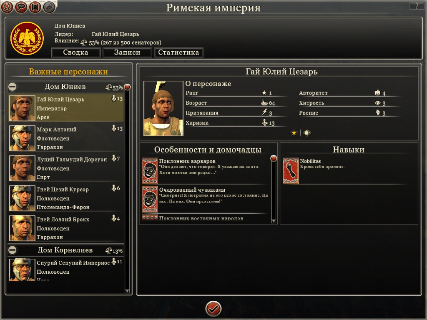Viewport: 427px width, 320px height.
Task: Open the Статистика tab
Action: [178, 52]
